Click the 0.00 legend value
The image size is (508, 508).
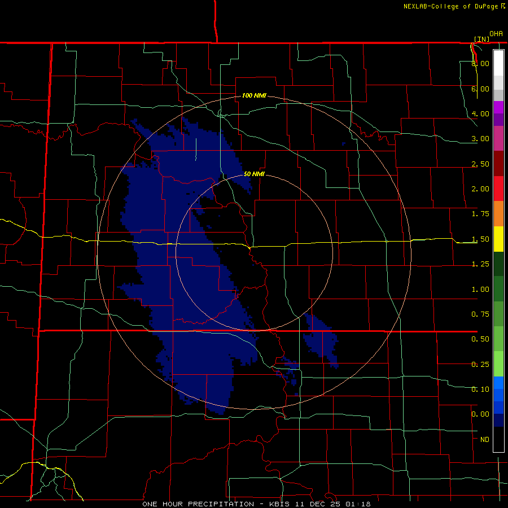tap(480, 414)
